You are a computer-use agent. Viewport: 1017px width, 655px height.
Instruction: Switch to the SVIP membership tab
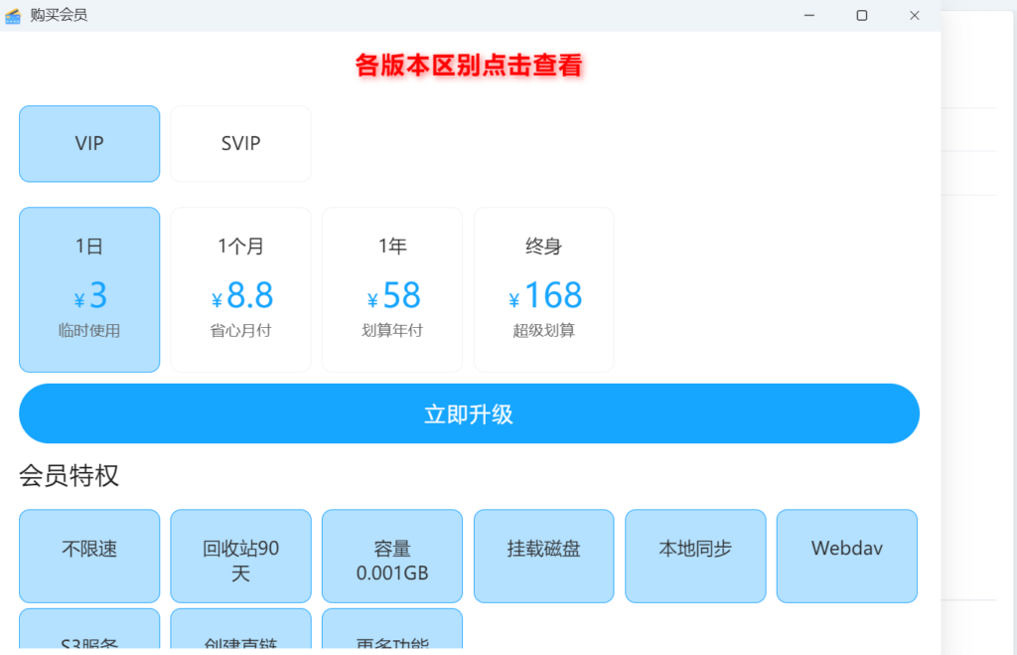pos(240,143)
